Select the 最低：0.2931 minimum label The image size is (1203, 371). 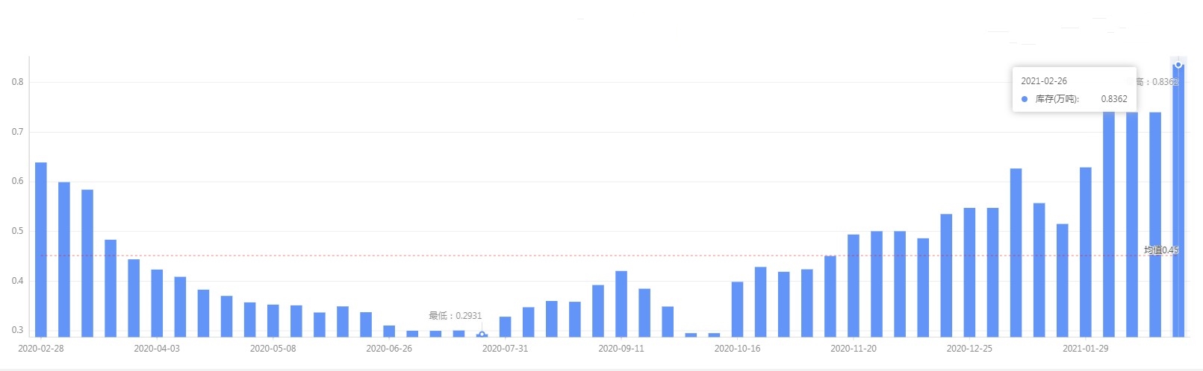coord(455,316)
